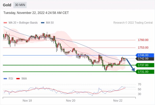Click the 30 MIN timeframe badge
This screenshot has height=105, width=155.
click(20, 5)
